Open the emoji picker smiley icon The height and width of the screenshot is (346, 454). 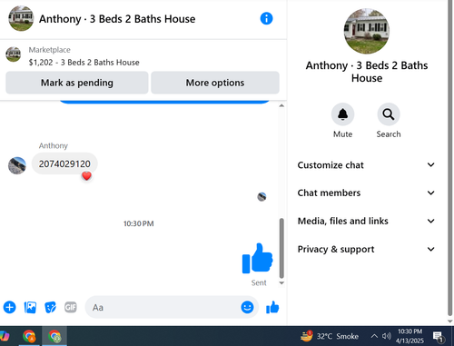coord(247,307)
